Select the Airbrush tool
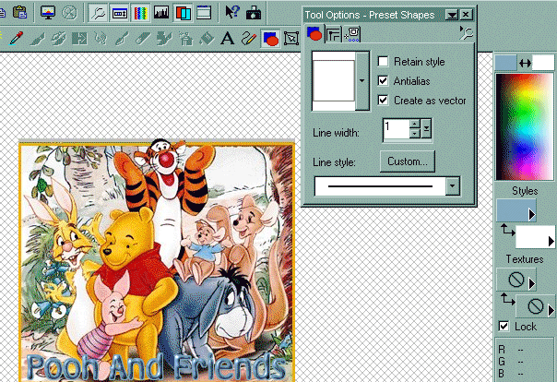The image size is (557, 382). coord(185,39)
